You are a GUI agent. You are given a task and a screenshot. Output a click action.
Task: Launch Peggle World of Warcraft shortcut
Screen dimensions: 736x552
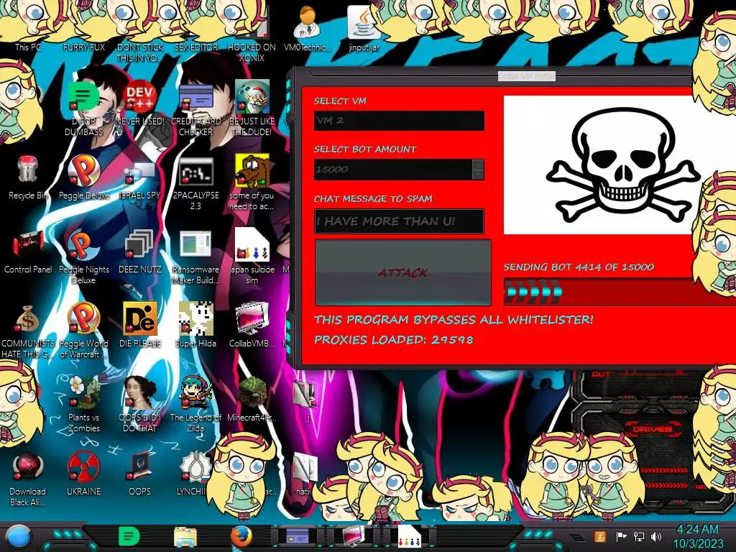[x=83, y=331]
